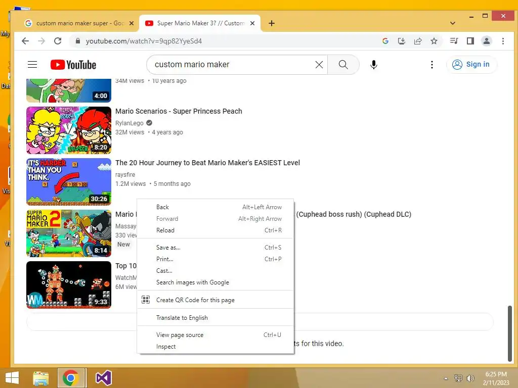Open Visual Studio from taskbar

(103, 378)
